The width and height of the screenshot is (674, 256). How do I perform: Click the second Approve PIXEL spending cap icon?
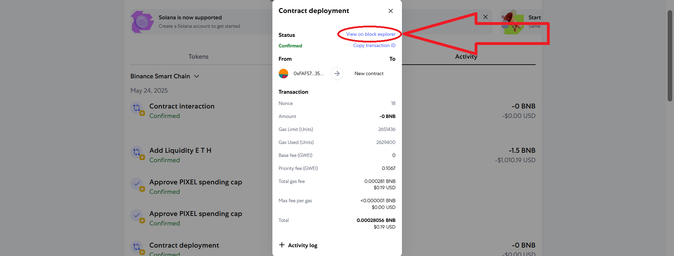pos(137,215)
